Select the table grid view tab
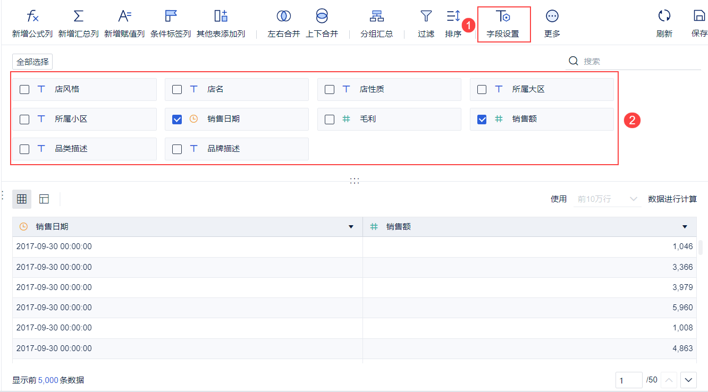708x392 pixels. [22, 199]
